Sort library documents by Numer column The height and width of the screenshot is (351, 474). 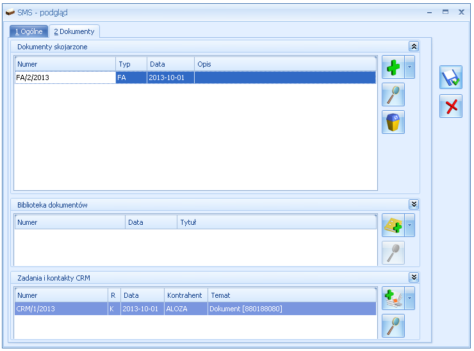pos(70,222)
